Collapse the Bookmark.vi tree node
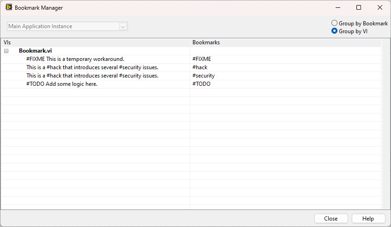 (6, 51)
